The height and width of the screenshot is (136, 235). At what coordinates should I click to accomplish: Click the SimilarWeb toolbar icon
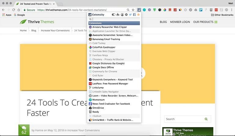tap(180, 10)
